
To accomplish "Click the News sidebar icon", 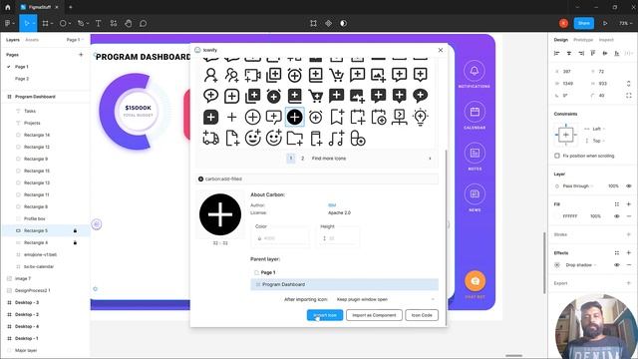I will coord(475,193).
